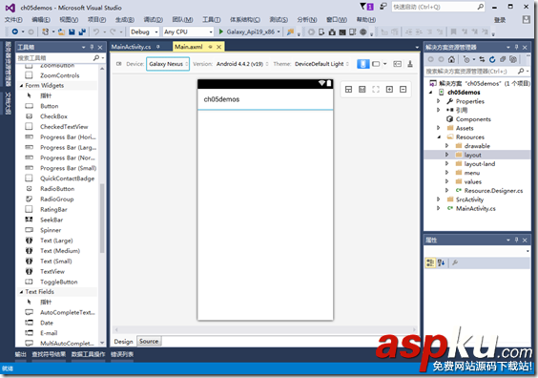Screen dimensions: 538x378
Task: Open the 输出 bottom panel tab
Action: coord(21,354)
